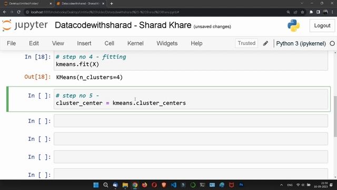Share this page icon in address bar
This screenshot has height=190, width=337.
point(295,12)
